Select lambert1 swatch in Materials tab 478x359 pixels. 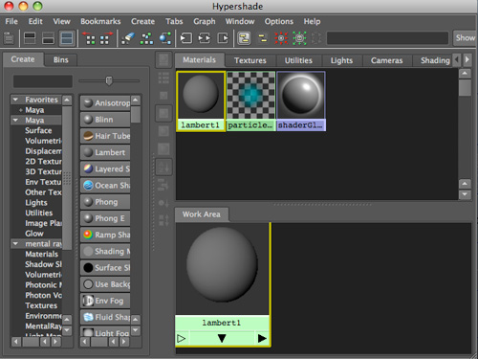point(201,101)
